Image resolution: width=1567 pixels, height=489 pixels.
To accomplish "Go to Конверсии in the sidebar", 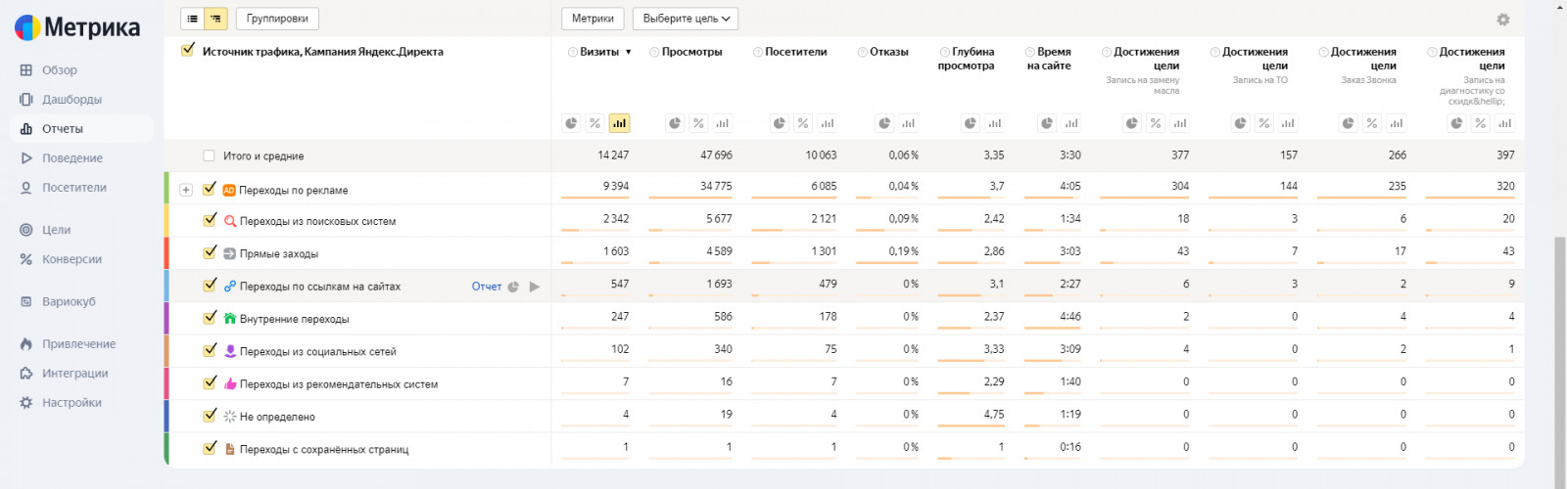I will point(71,259).
